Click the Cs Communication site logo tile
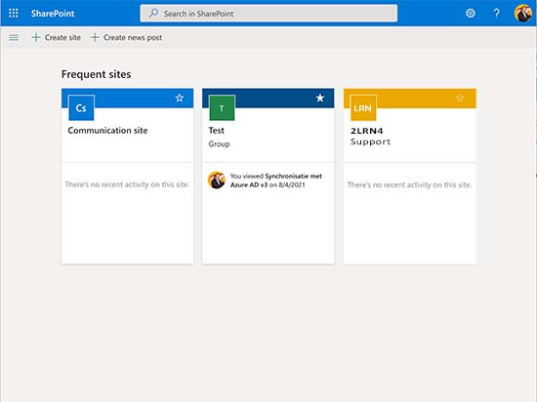 coord(81,107)
